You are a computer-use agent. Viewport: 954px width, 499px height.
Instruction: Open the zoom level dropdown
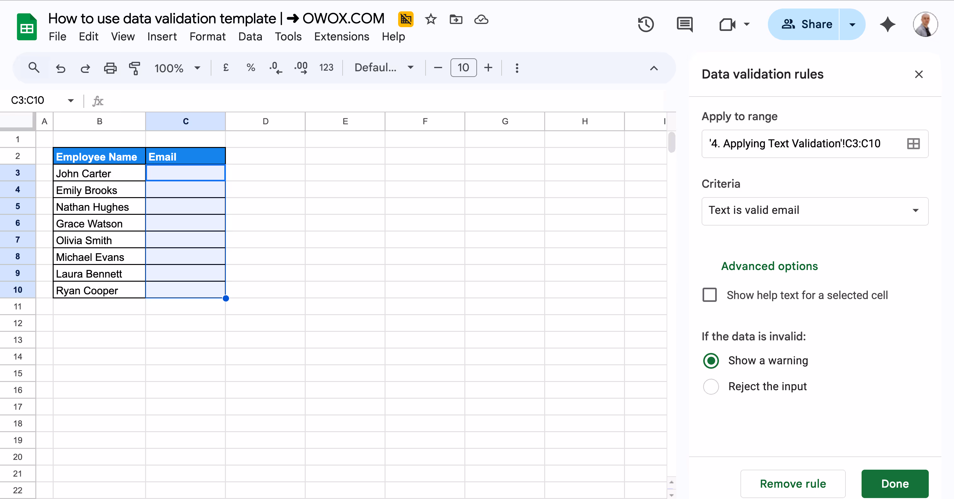pyautogui.click(x=177, y=68)
